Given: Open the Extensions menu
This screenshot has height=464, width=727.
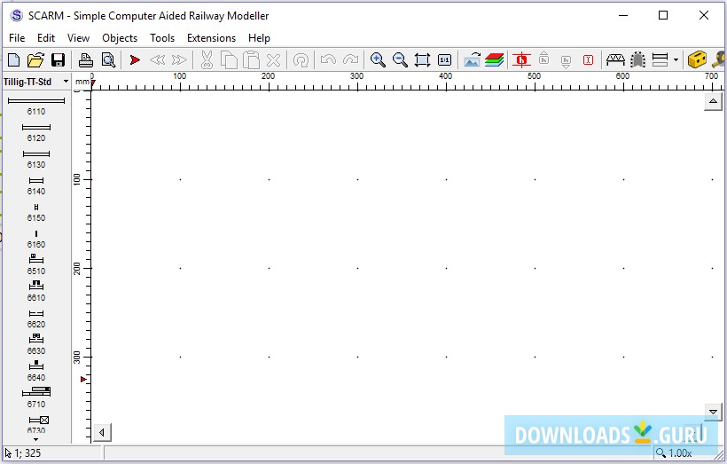Looking at the screenshot, I should [x=211, y=38].
